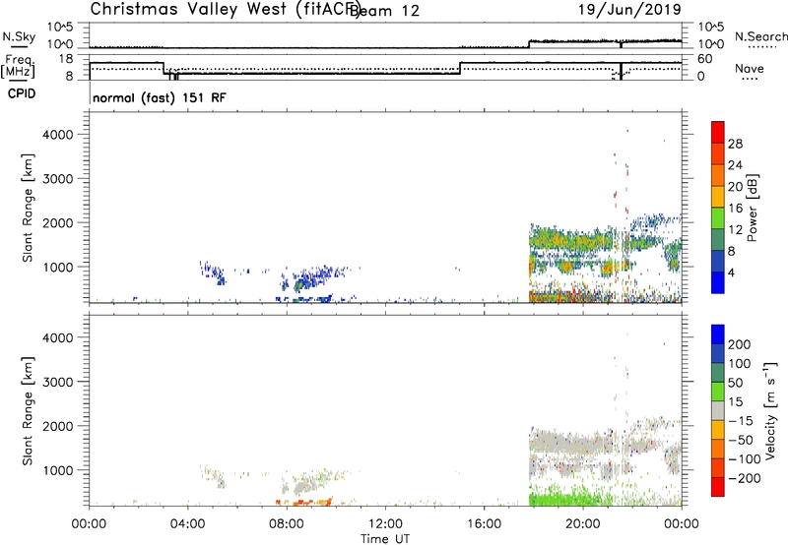Select the "N.Search" legend label
Screen dimensions: 788x545
click(x=760, y=36)
